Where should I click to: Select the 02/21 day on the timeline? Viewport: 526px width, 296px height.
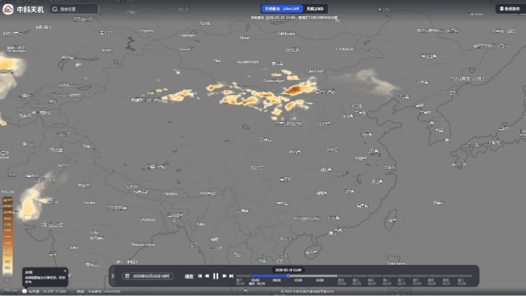click(x=356, y=282)
